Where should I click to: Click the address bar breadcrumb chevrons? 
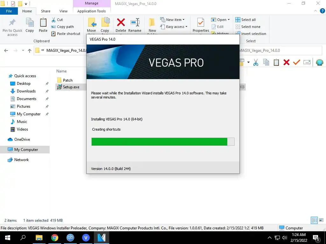coord(43,50)
